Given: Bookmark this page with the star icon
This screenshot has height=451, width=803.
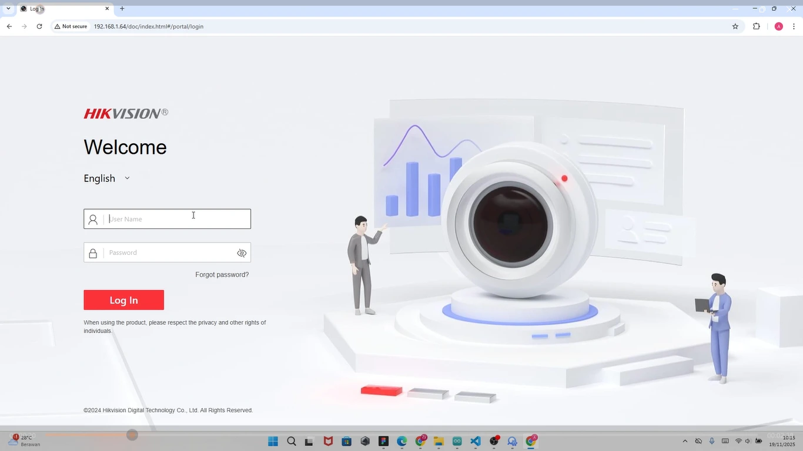Looking at the screenshot, I should click(x=735, y=26).
